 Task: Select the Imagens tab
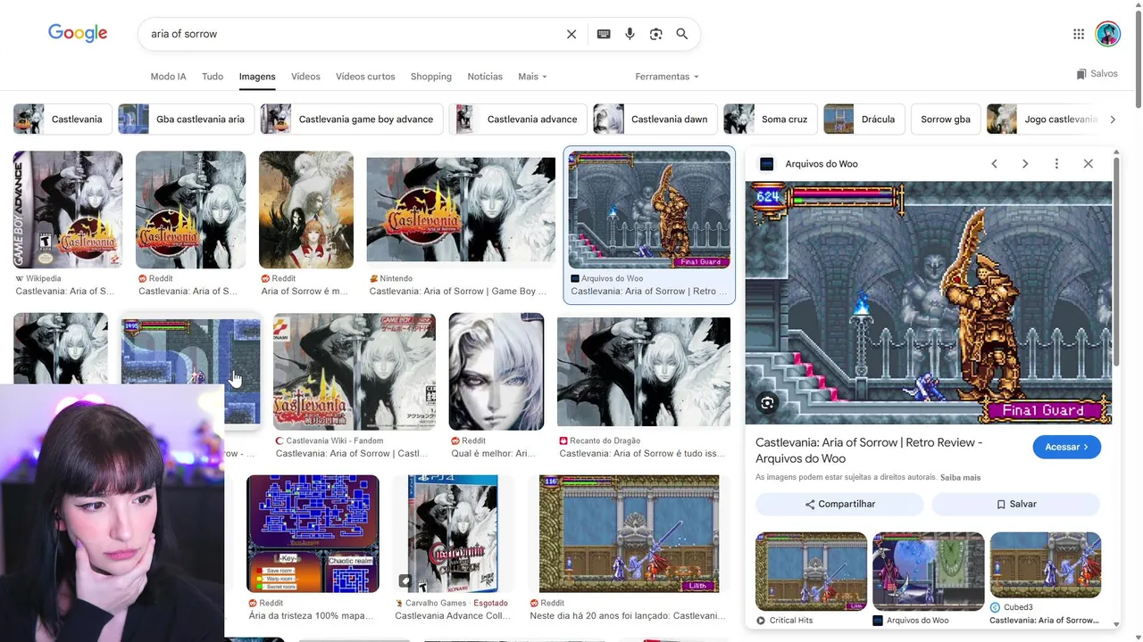(x=257, y=77)
